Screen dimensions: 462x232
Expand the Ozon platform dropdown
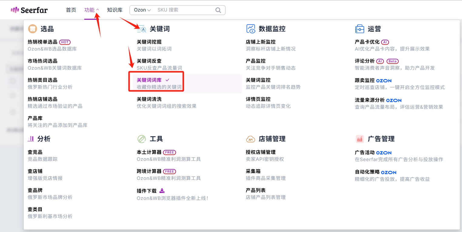point(142,10)
